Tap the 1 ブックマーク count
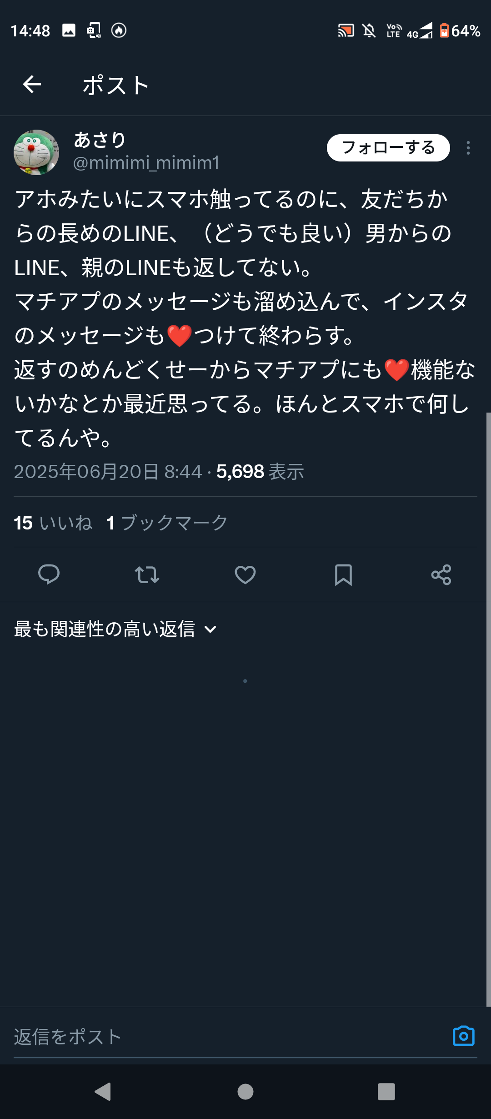Screen dimensions: 491x1119 point(167,523)
